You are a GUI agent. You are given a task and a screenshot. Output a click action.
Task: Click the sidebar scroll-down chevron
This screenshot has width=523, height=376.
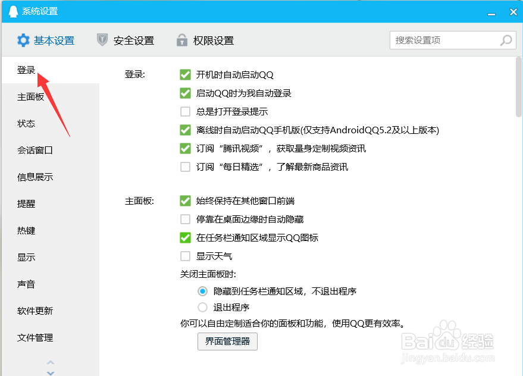[x=51, y=373]
